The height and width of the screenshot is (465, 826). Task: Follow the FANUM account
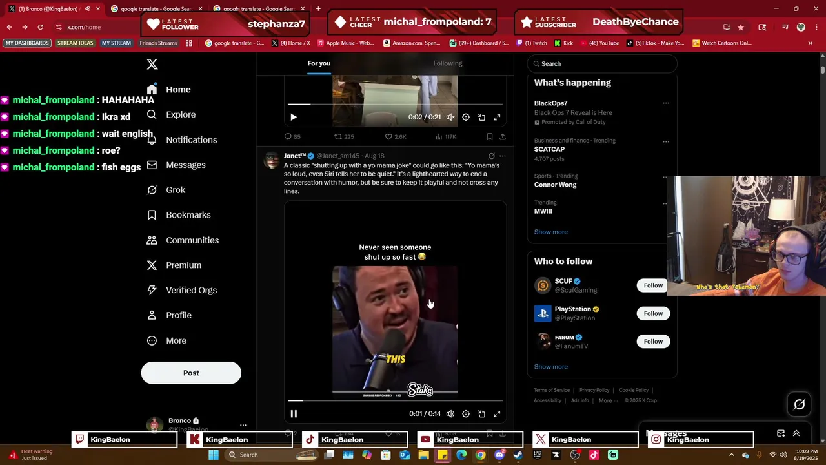653,341
